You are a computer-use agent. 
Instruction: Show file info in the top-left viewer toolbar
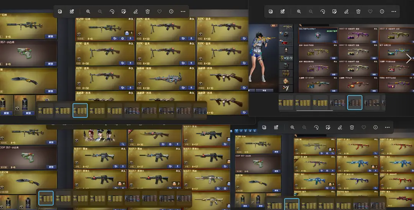coord(171,11)
